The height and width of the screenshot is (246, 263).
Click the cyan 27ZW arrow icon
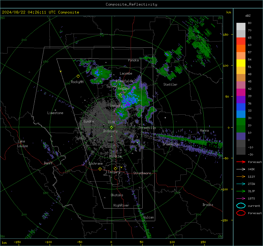[x=241, y=184]
